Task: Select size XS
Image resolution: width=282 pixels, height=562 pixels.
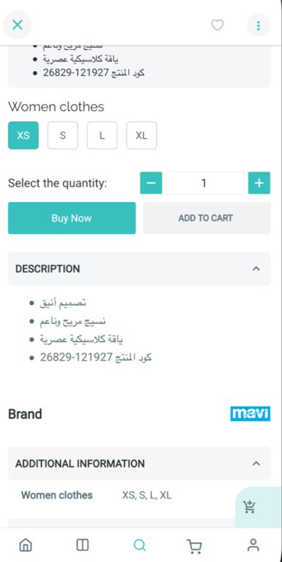Action: [23, 135]
